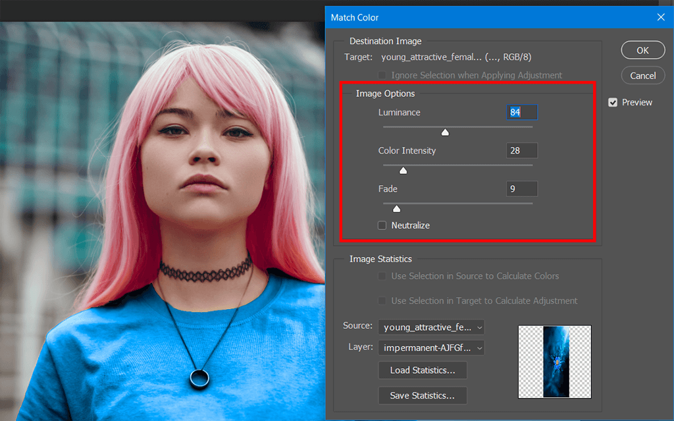Image resolution: width=674 pixels, height=421 pixels.
Task: Click the Luminance value field
Action: pos(522,113)
